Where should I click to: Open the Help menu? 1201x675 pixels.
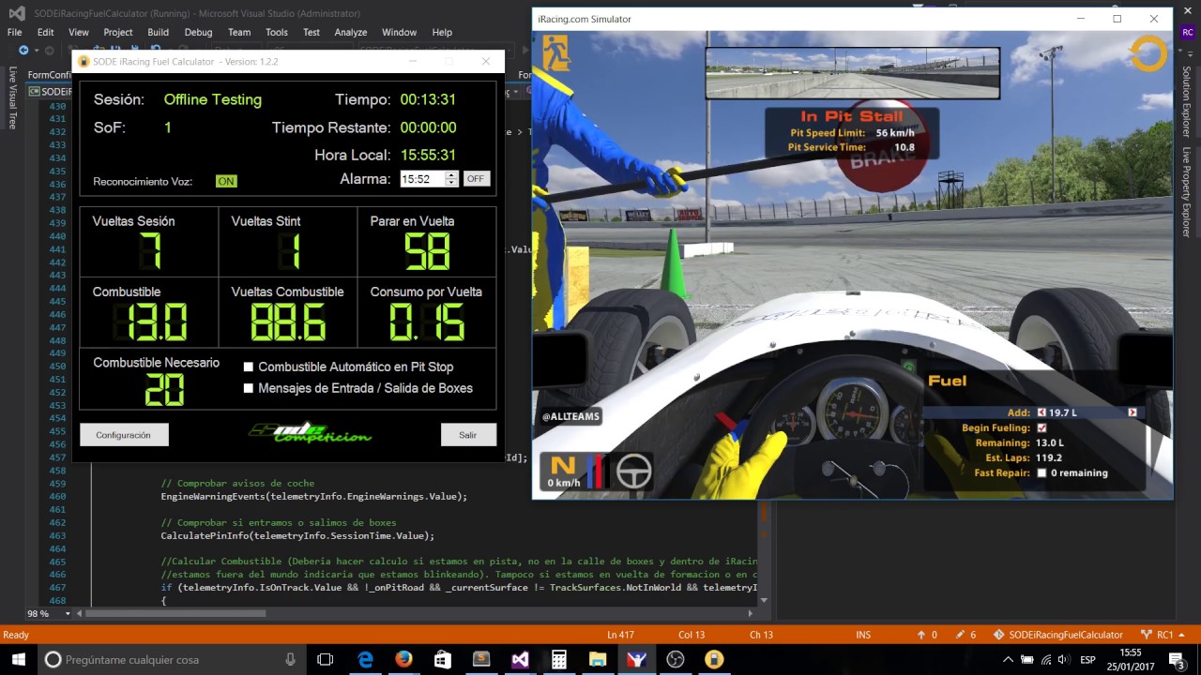click(x=442, y=32)
